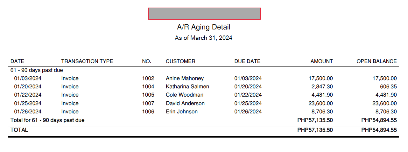Click the A/R Aging Detail report title

(x=204, y=27)
